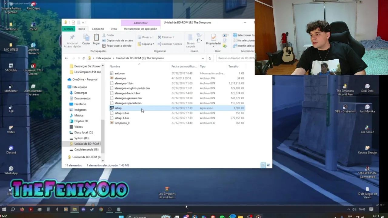
Task: Open Loquendo TTS 7 Director icon
Action: coord(33,69)
